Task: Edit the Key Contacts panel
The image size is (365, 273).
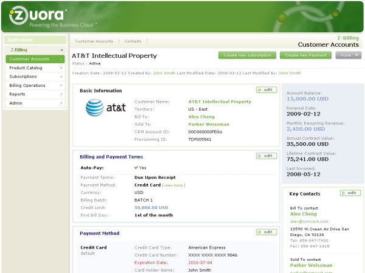Action: (x=350, y=193)
